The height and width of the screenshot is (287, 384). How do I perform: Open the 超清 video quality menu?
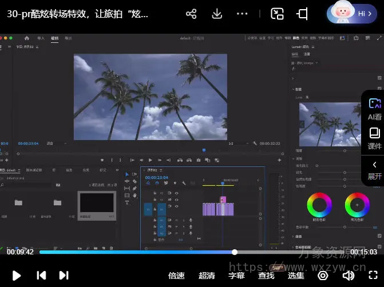coord(207,276)
